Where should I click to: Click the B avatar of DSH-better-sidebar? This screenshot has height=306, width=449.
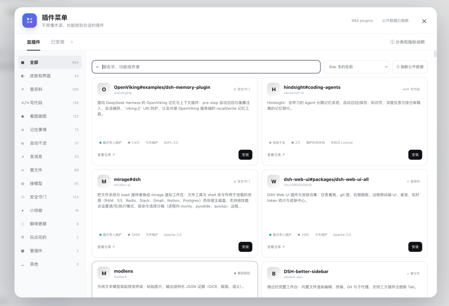274,274
